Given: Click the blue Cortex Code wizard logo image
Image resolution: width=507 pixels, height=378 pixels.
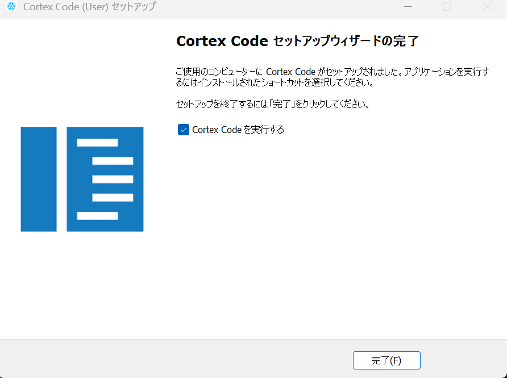Looking at the screenshot, I should click(82, 179).
